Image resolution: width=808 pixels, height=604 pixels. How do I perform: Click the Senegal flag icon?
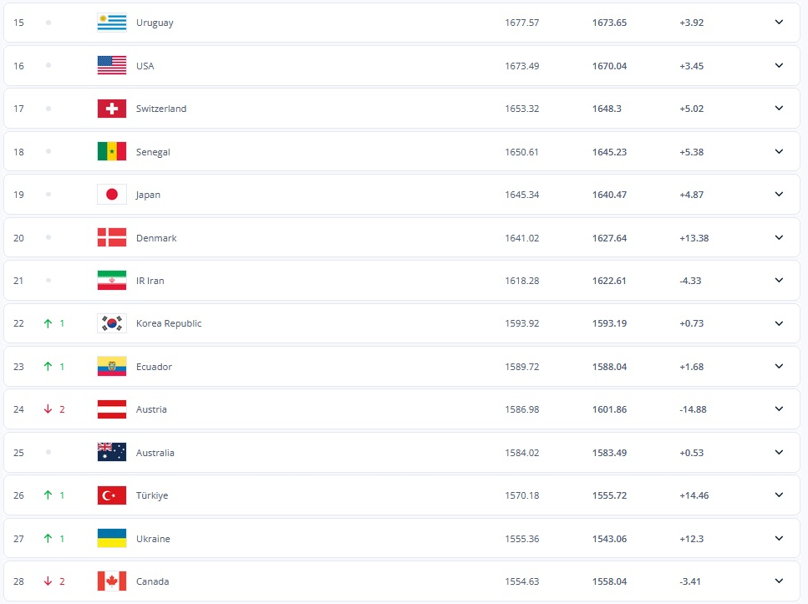[x=111, y=152]
